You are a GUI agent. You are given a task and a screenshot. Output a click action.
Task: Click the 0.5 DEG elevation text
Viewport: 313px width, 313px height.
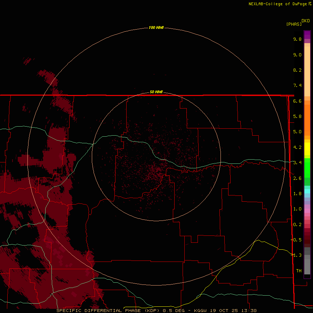tap(174, 311)
